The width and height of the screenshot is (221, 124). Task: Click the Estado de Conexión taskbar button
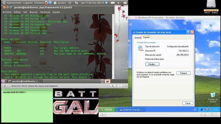click(131, 110)
